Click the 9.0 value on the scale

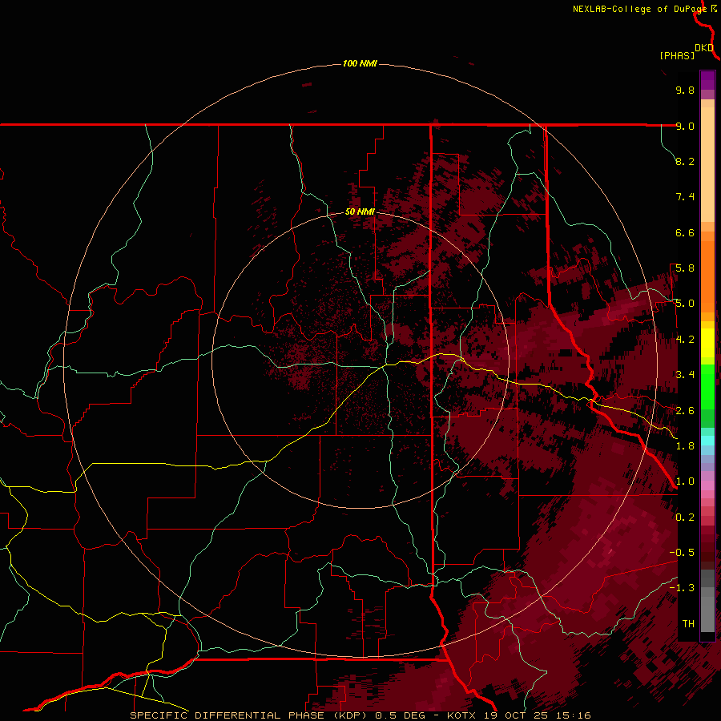pyautogui.click(x=685, y=126)
